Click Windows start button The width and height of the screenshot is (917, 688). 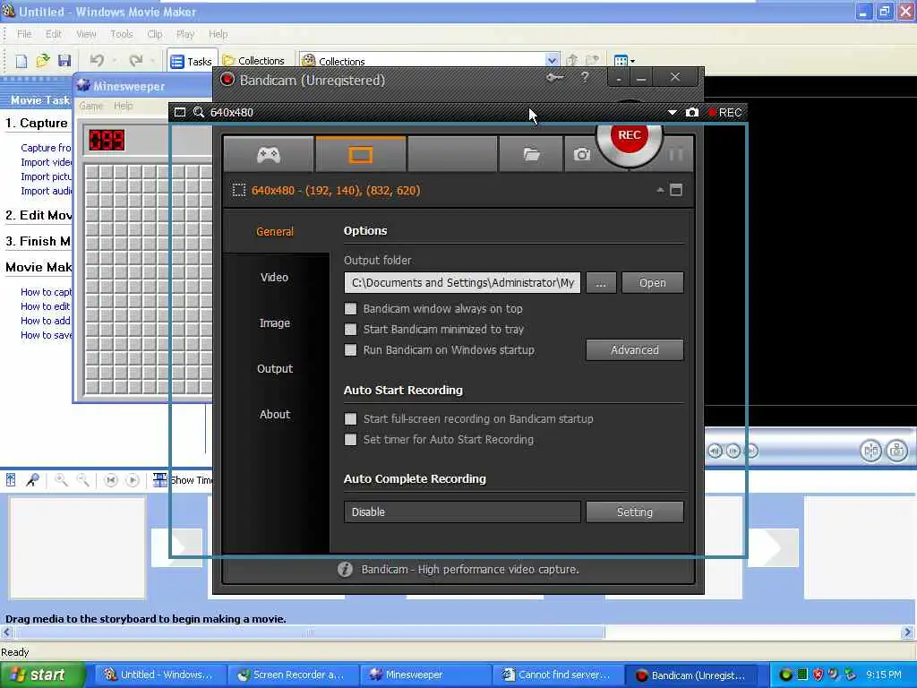coord(43,675)
